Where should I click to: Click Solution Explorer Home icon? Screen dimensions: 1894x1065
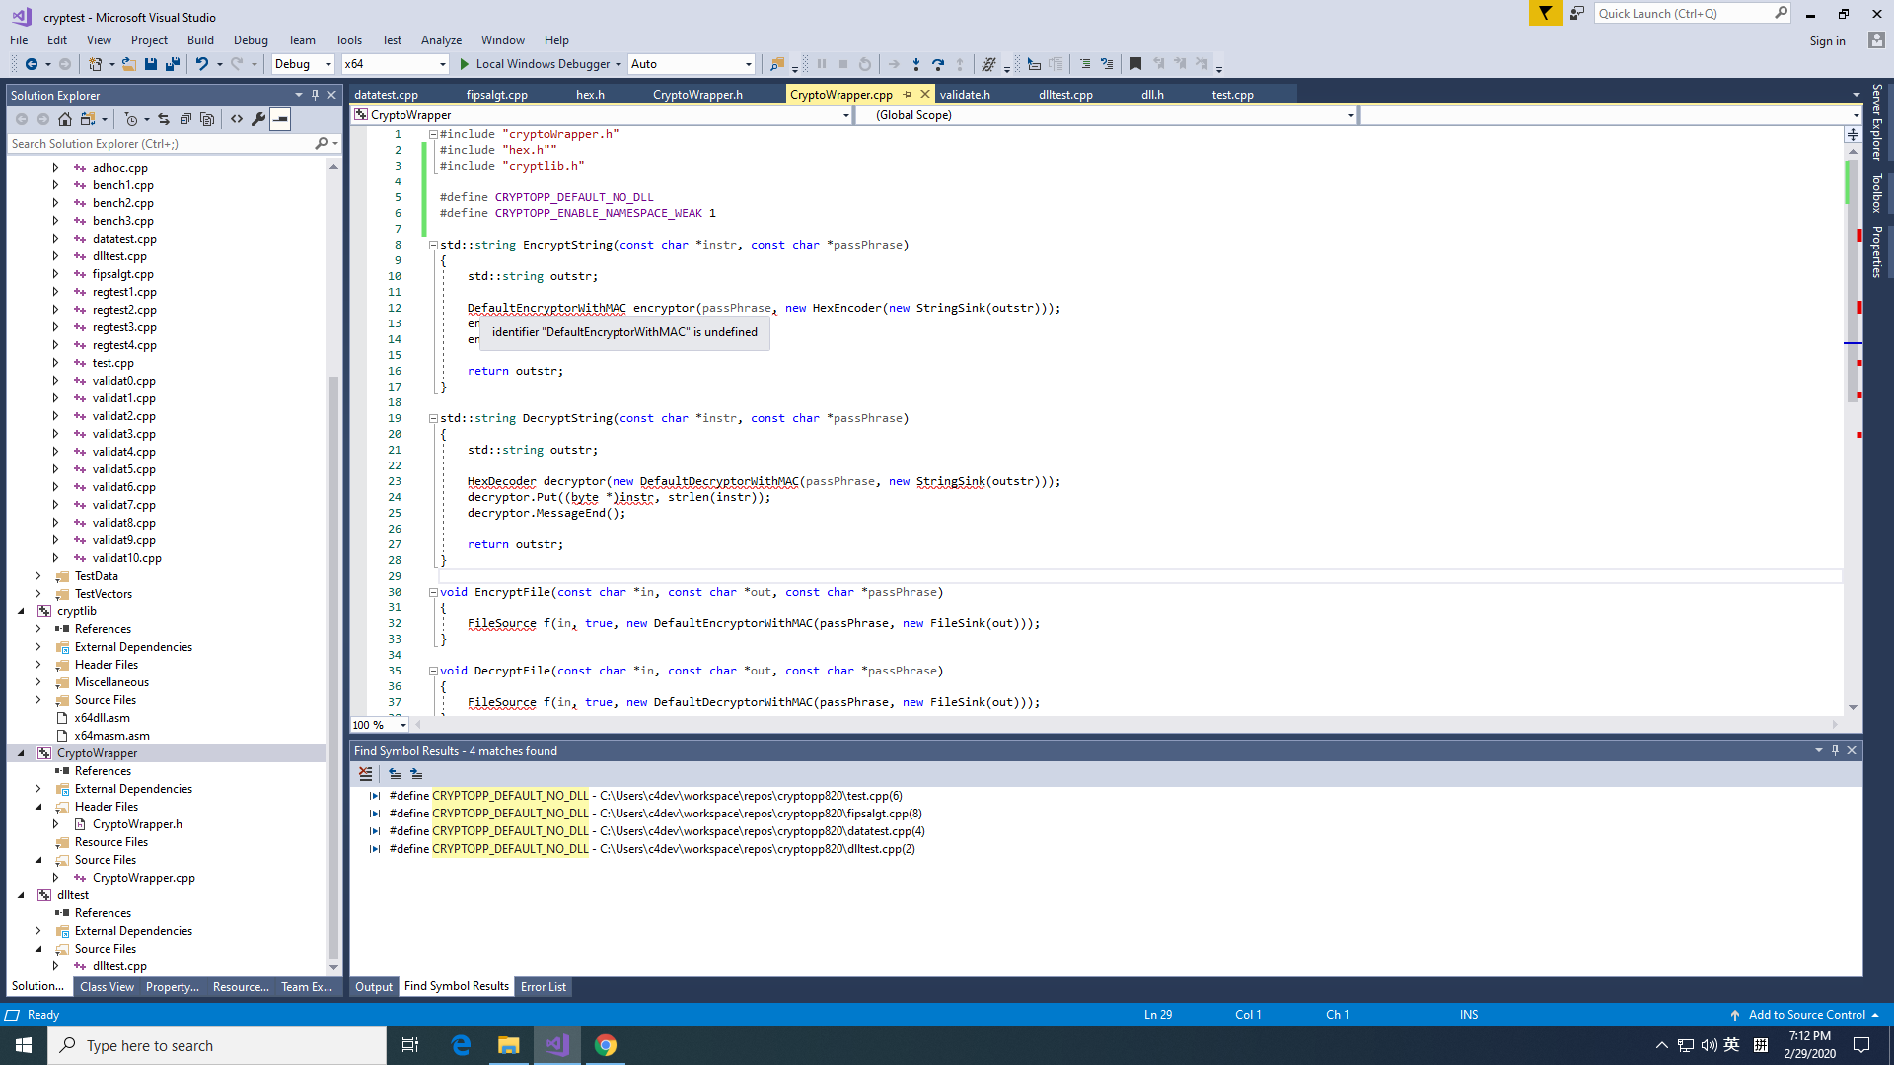pos(65,119)
